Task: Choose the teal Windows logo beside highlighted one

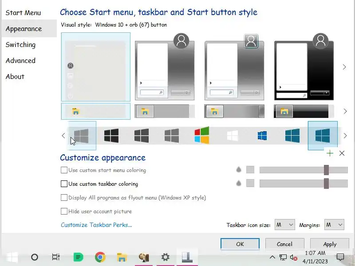Action: point(292,136)
